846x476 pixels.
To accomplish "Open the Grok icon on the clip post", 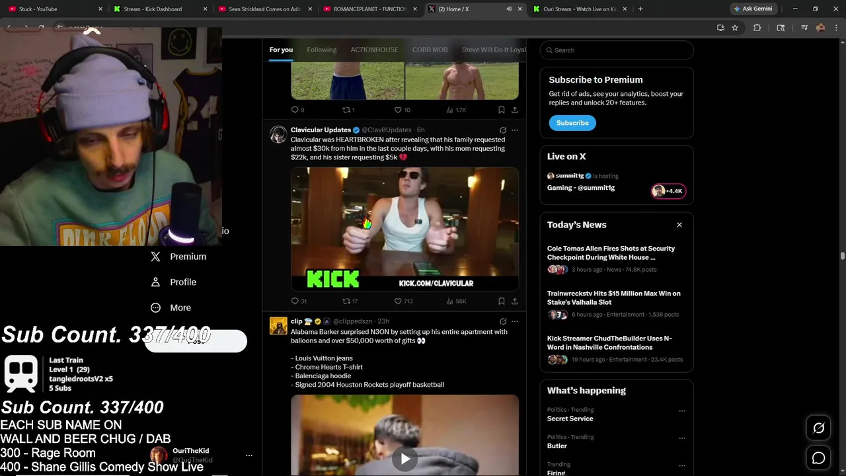I will (x=503, y=321).
